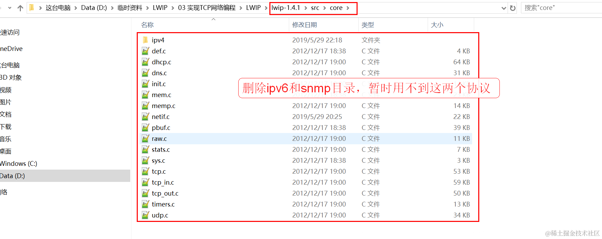
Task: Click the udp.c file icon
Action: tap(145, 215)
